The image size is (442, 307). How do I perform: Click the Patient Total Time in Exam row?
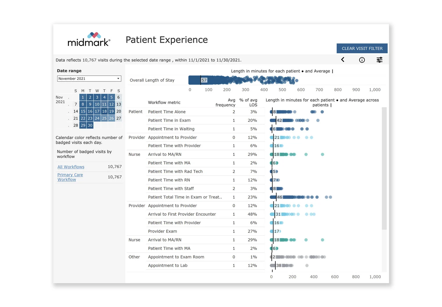185,197
